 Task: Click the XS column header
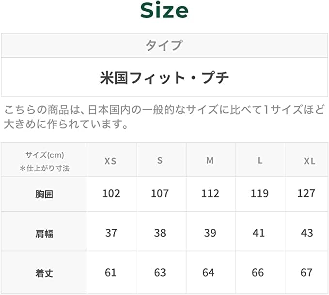(111, 161)
